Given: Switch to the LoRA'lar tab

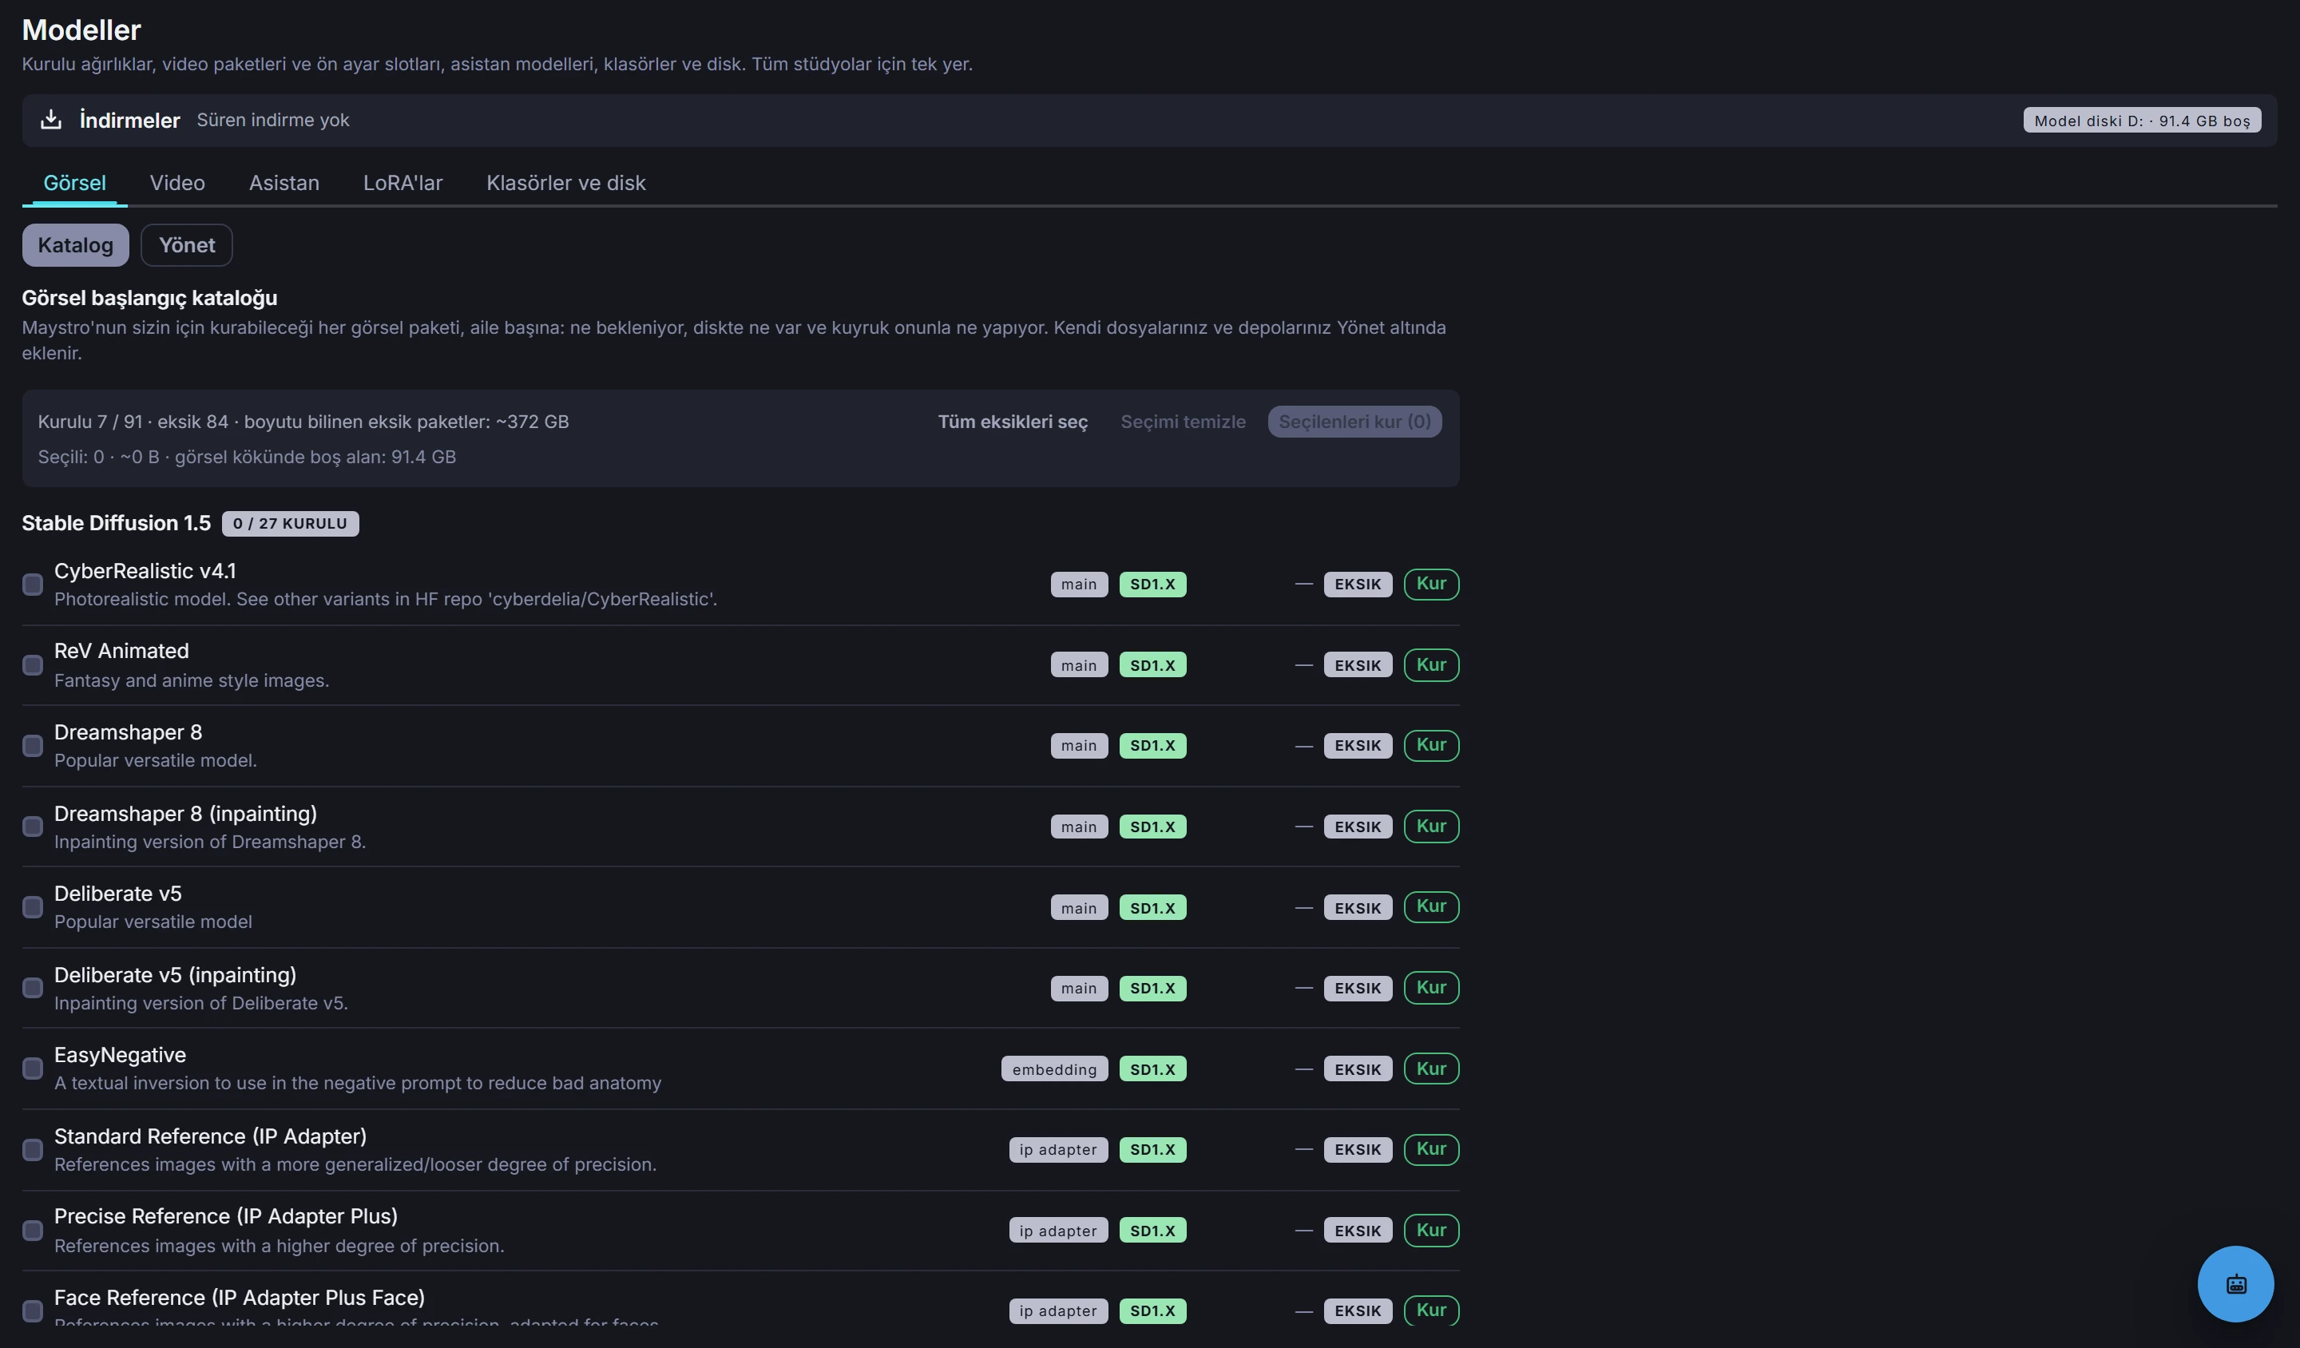Looking at the screenshot, I should coord(402,183).
